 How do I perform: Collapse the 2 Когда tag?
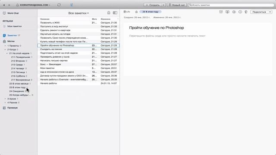[x=5, y=50]
